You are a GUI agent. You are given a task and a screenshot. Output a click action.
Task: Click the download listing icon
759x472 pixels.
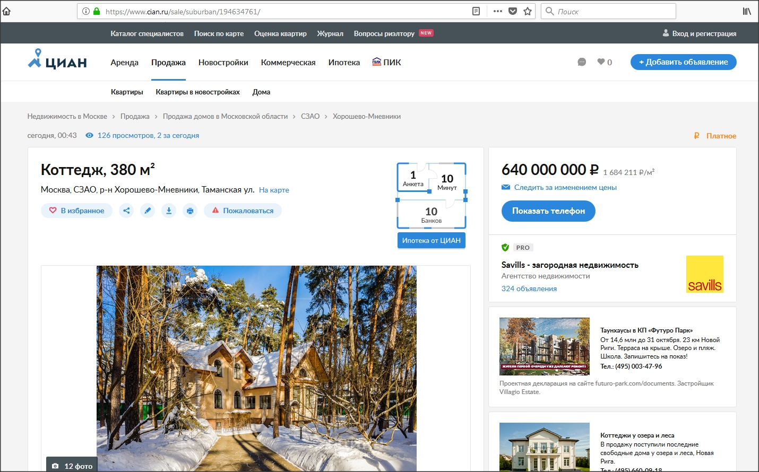coord(169,211)
